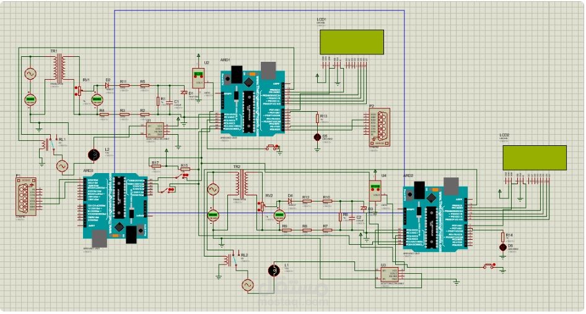
Task: Select voltmeter below TR1's AC source
Action: click(30, 100)
